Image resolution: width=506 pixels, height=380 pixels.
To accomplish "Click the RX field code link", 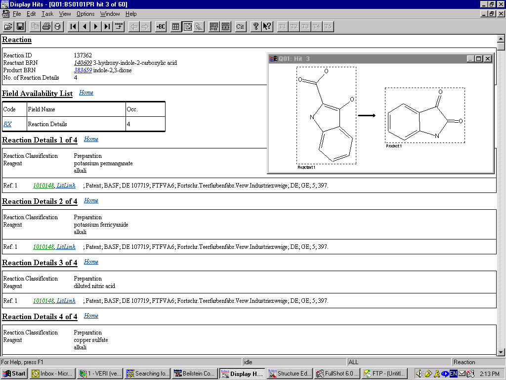I will (7, 124).
